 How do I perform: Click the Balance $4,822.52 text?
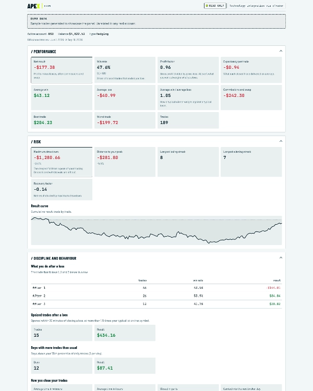point(71,34)
